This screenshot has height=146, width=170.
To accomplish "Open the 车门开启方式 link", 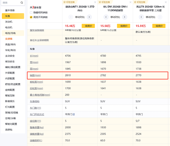I will point(37,114).
